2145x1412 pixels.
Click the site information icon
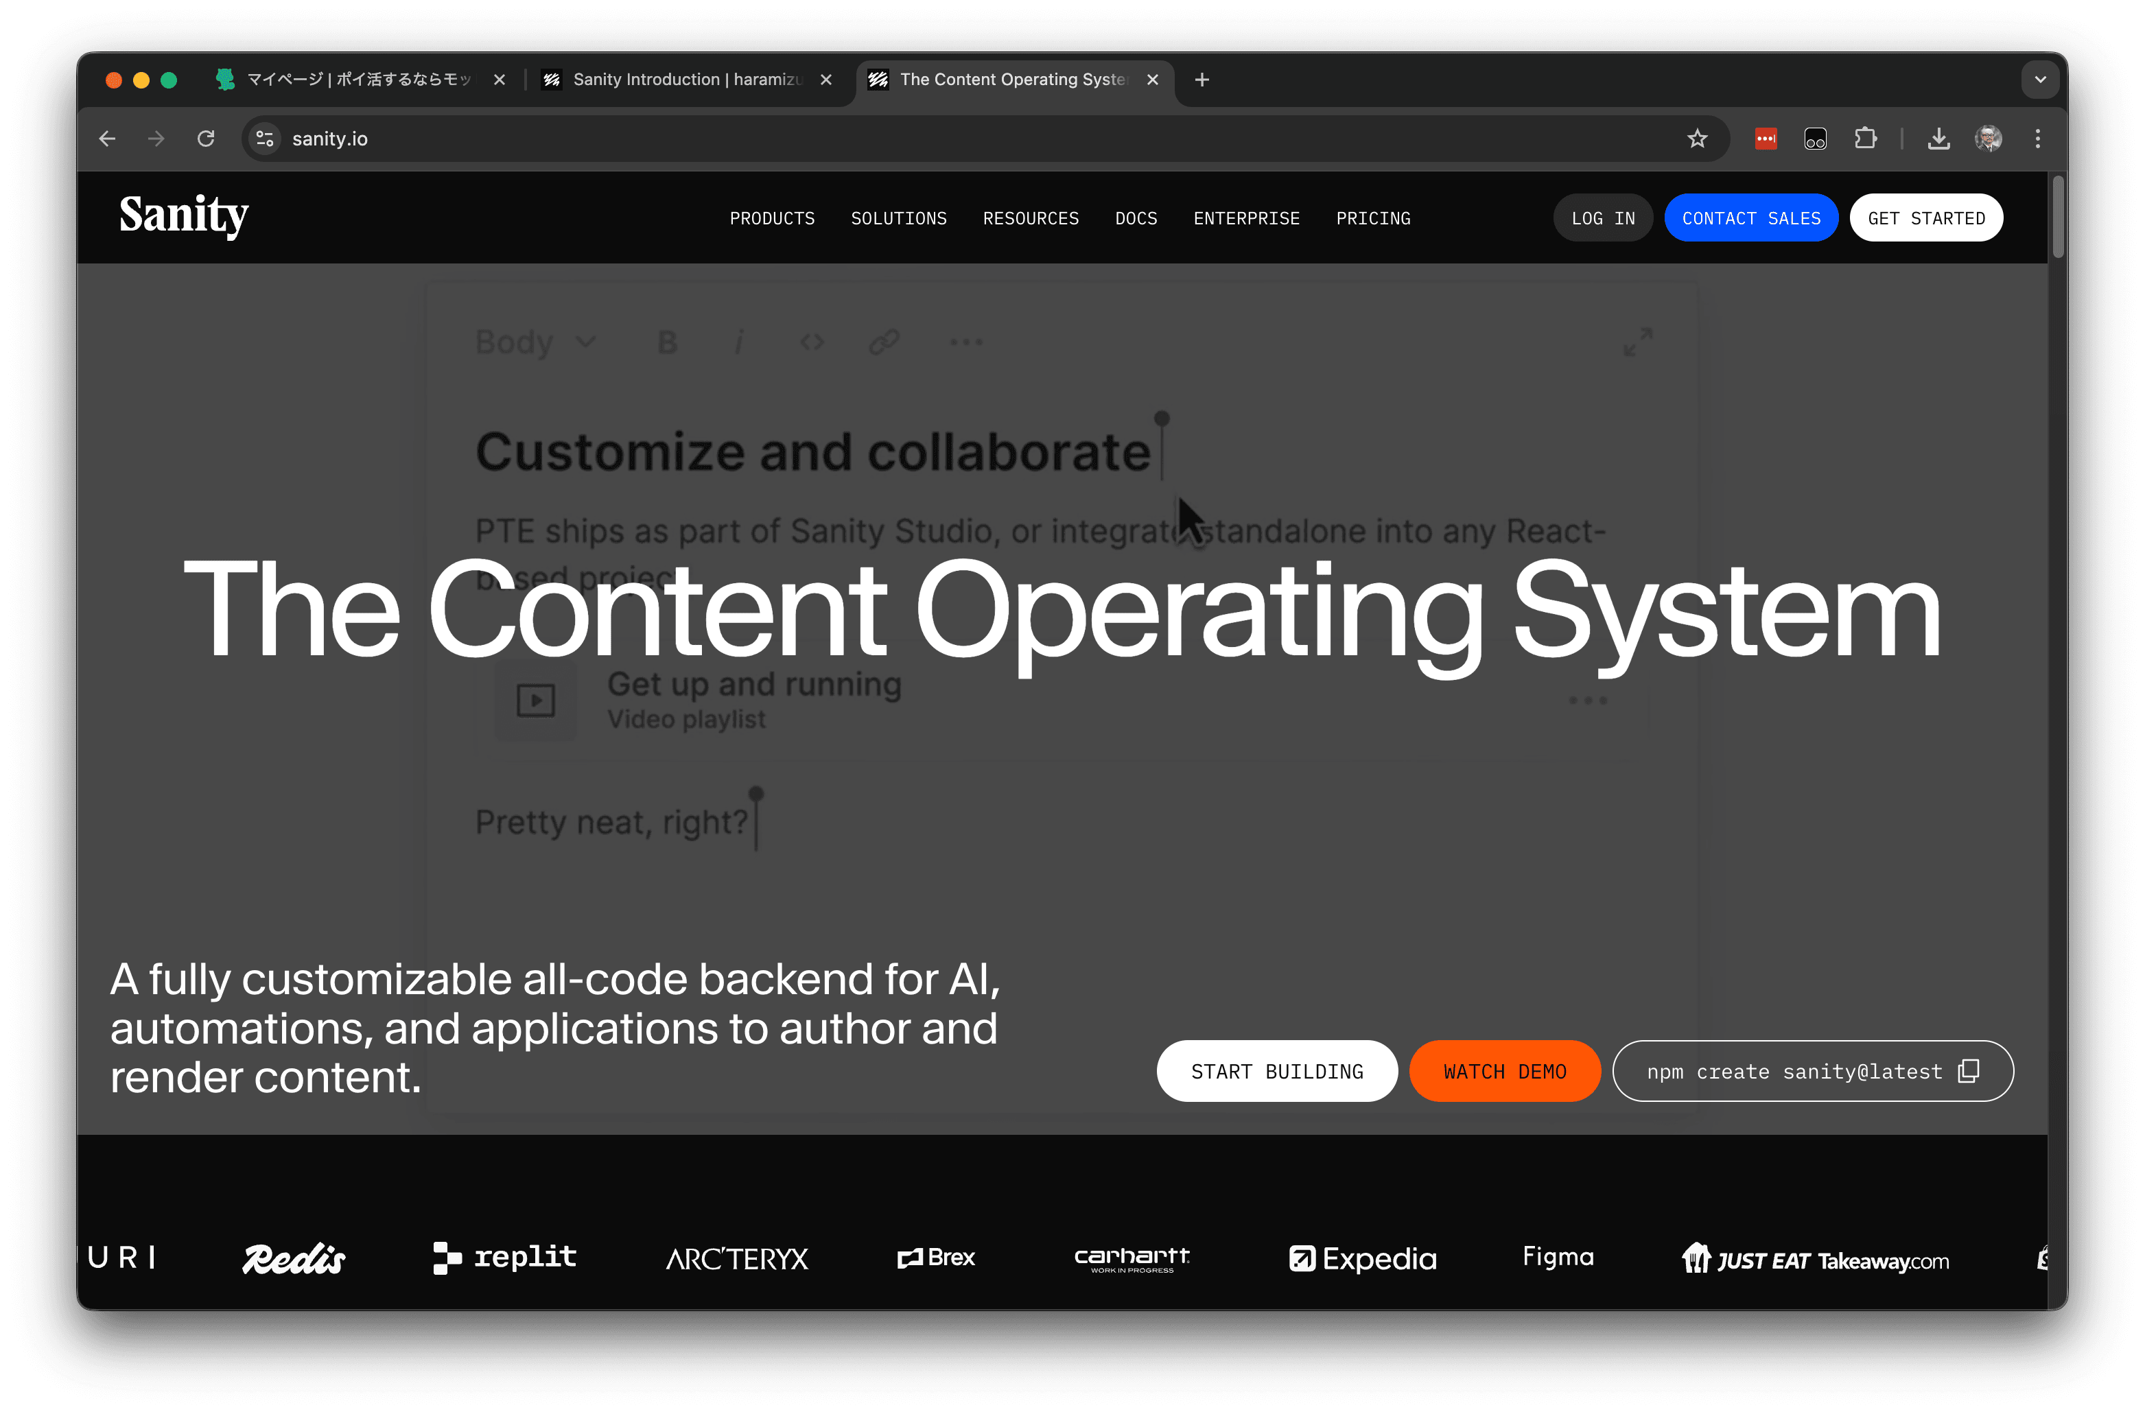[265, 139]
